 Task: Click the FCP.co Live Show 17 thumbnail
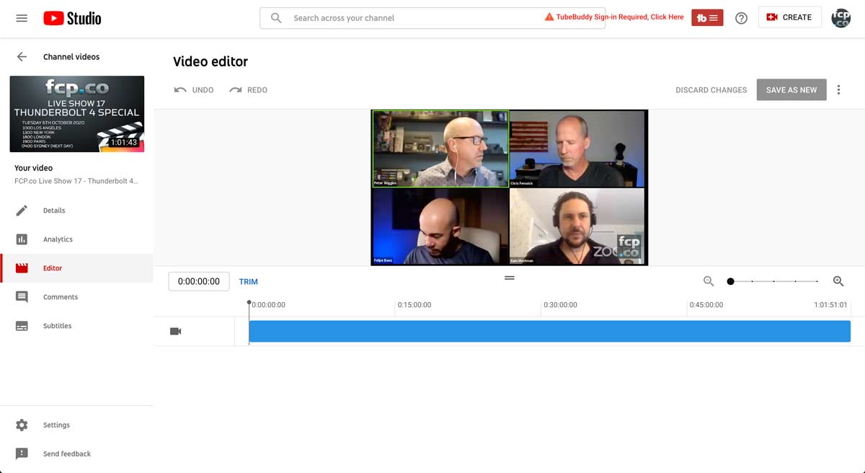[77, 114]
